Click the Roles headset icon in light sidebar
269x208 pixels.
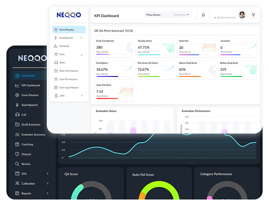pyautogui.click(x=56, y=63)
